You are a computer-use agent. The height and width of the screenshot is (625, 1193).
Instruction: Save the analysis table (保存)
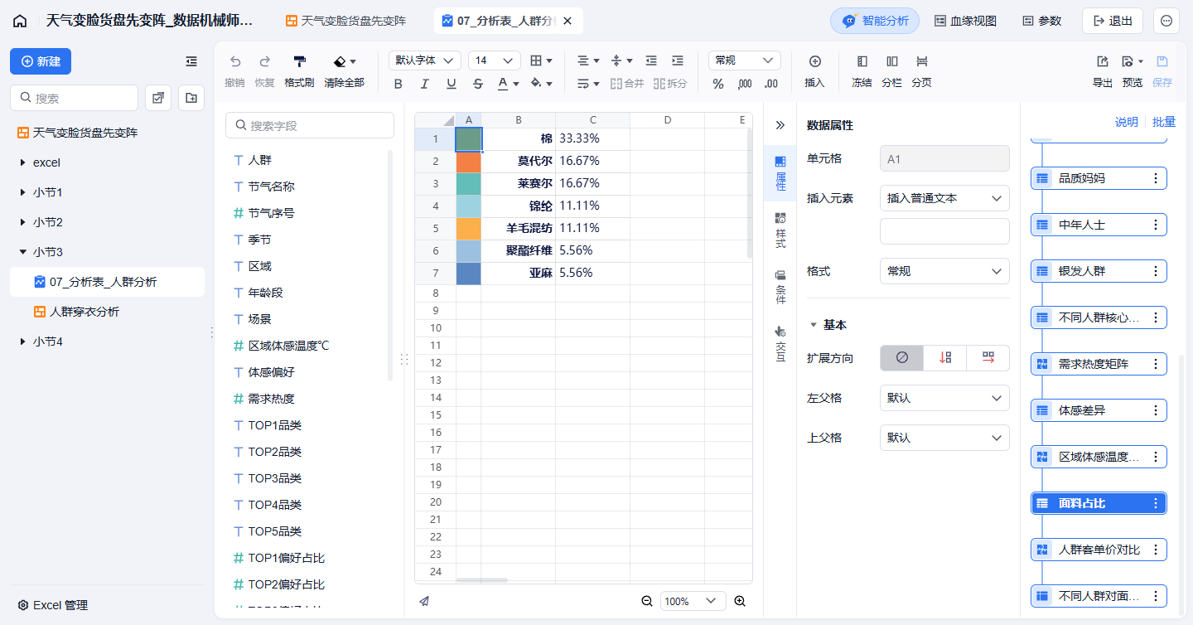(x=1162, y=70)
